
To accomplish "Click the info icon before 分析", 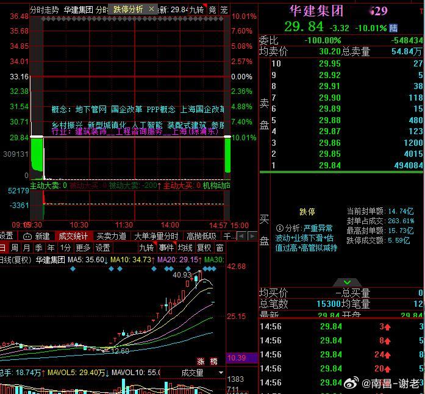I will click(280, 228).
